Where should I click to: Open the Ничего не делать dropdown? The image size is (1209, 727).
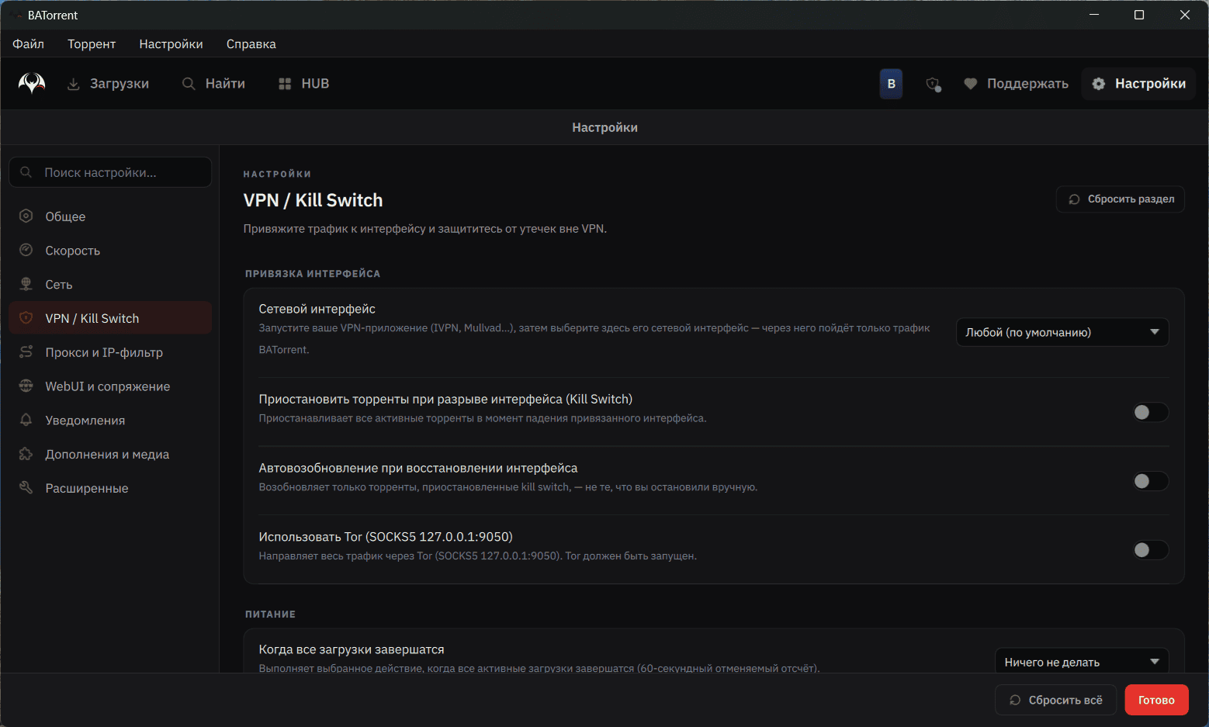1082,662
